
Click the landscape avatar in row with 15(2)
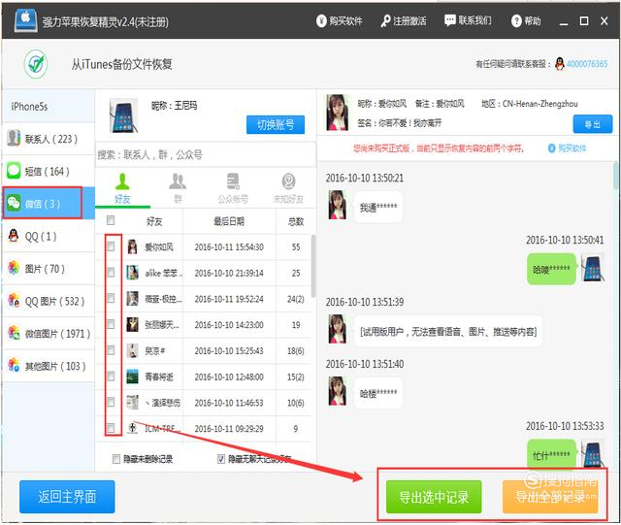[132, 377]
